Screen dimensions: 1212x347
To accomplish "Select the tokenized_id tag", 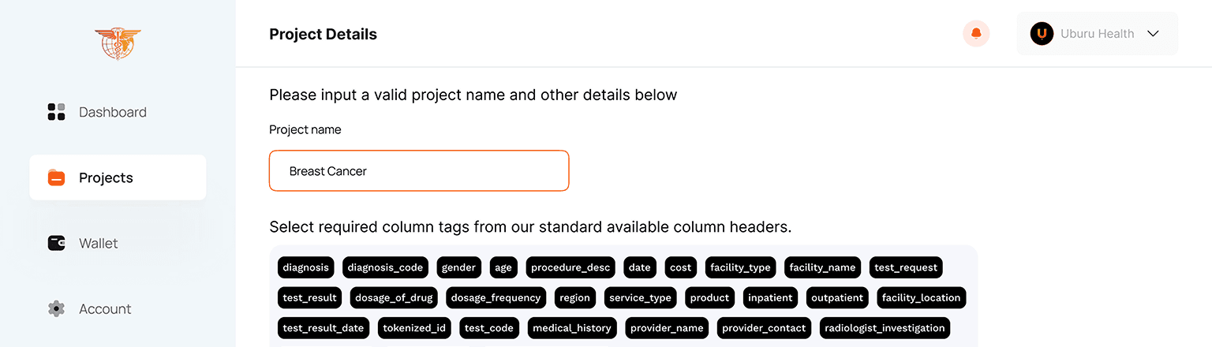I will click(x=414, y=327).
